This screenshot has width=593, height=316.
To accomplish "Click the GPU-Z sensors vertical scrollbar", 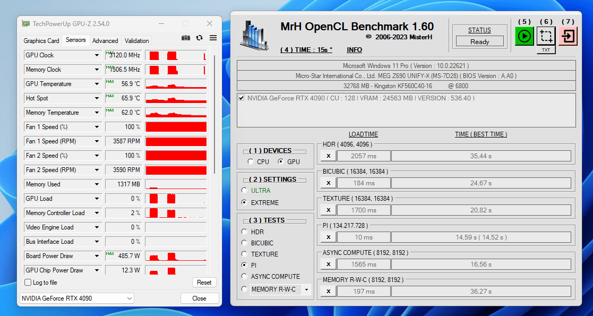I will [214, 114].
